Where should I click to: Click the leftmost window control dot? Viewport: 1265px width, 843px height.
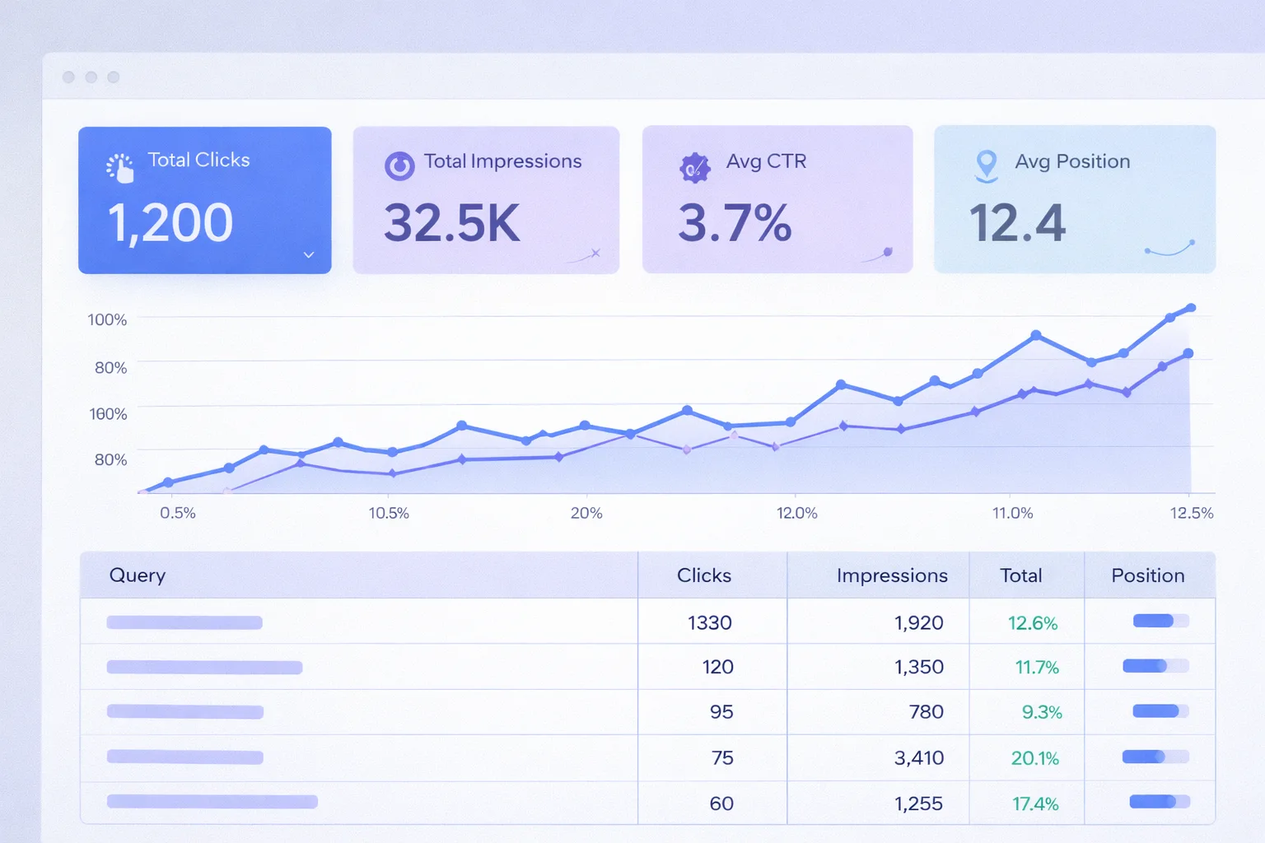pyautogui.click(x=68, y=77)
